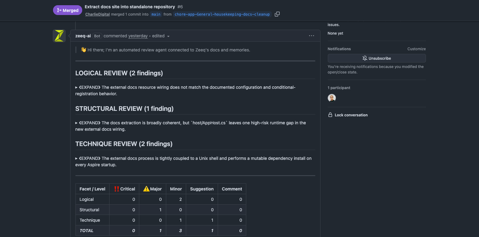Select the TOTAL row label
The height and width of the screenshot is (237, 479).
pos(86,231)
